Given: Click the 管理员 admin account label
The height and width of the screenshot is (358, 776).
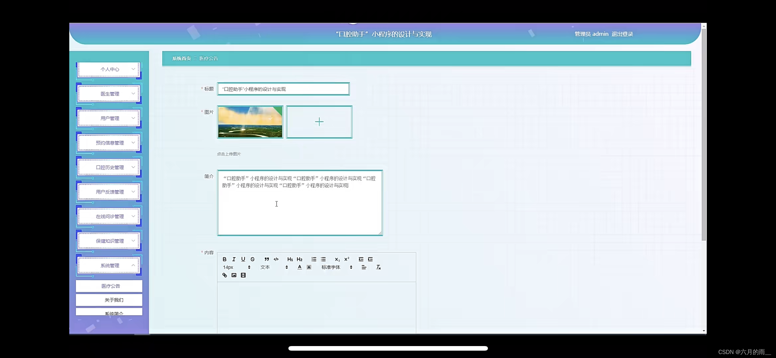Looking at the screenshot, I should [591, 34].
